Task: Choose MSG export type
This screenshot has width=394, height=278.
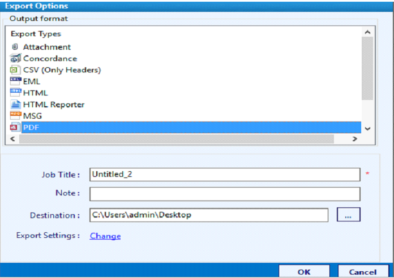Action: tap(32, 116)
